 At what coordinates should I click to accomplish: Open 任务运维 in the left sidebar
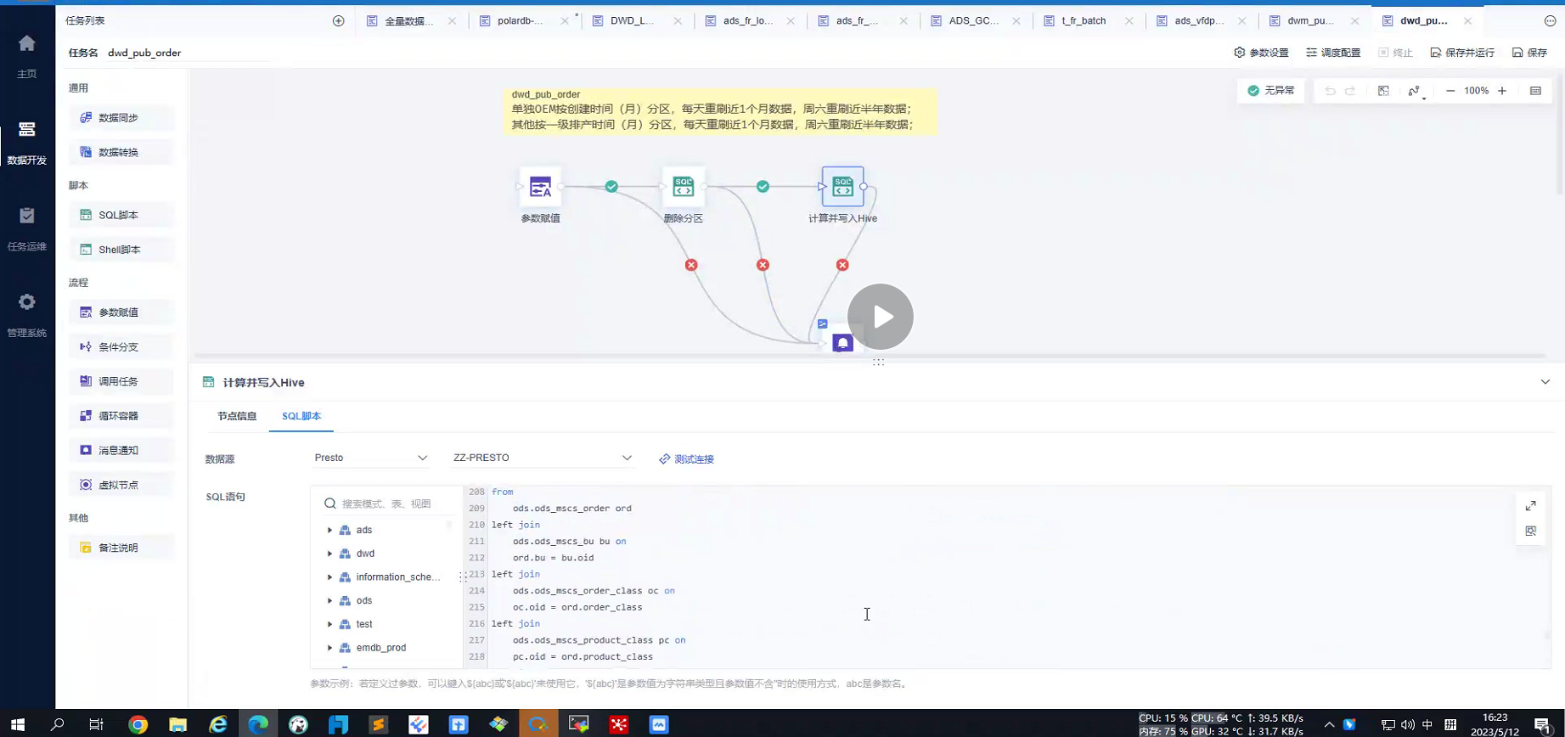point(27,228)
